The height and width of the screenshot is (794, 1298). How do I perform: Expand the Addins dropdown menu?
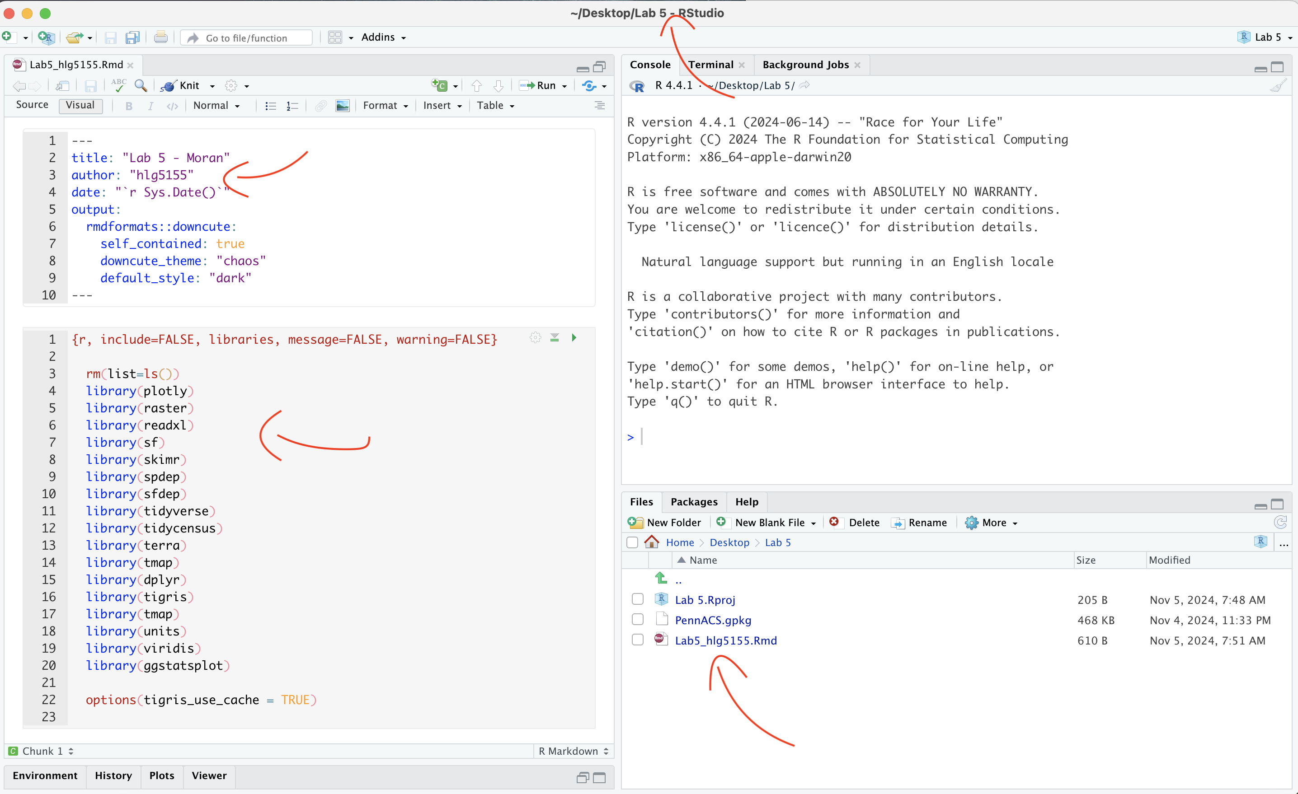coord(383,37)
